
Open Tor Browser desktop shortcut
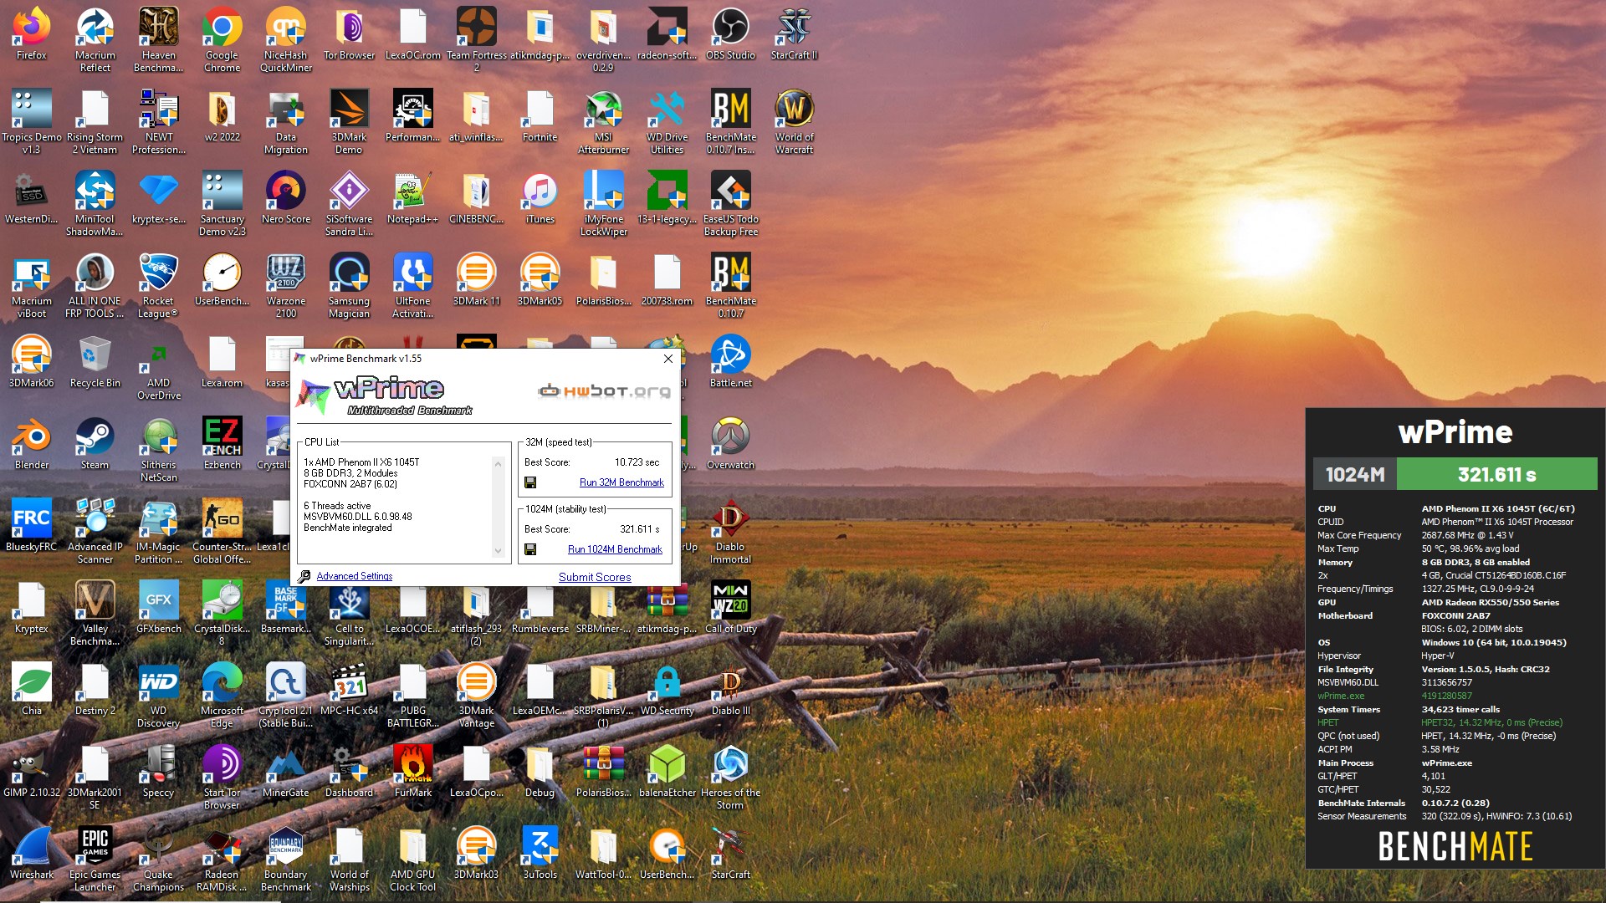[x=350, y=33]
